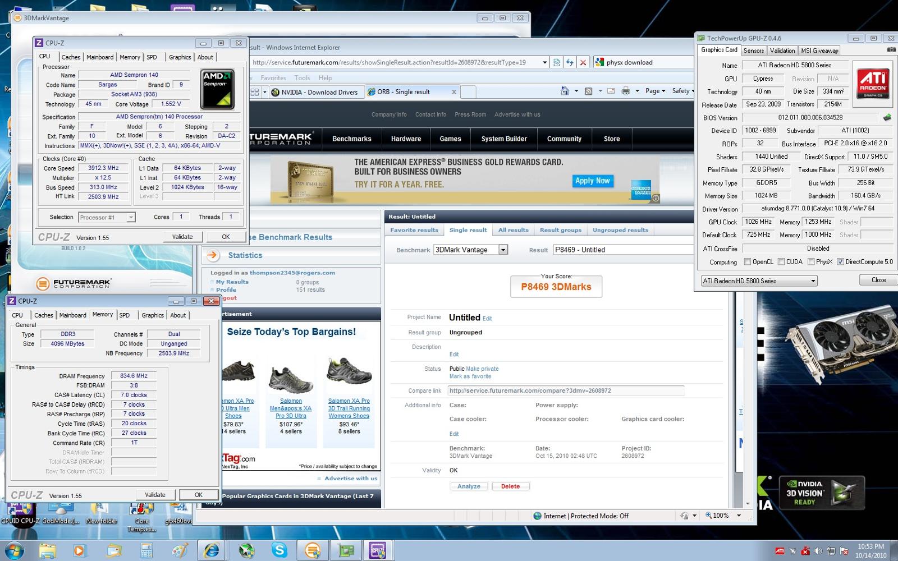Viewport: 898px width, 561px height.
Task: Expand the feeds dropdown arrow in IE
Action: 600,91
